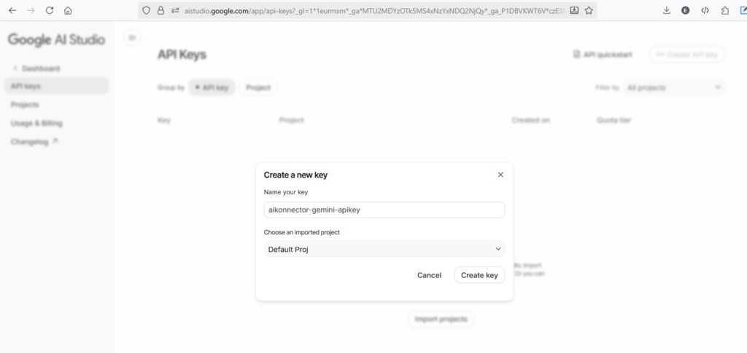Click the key name input field

(384, 210)
